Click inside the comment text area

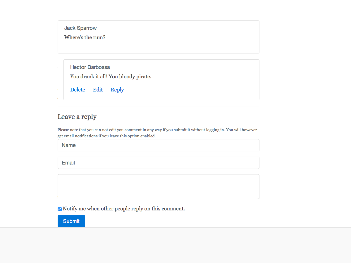click(159, 187)
